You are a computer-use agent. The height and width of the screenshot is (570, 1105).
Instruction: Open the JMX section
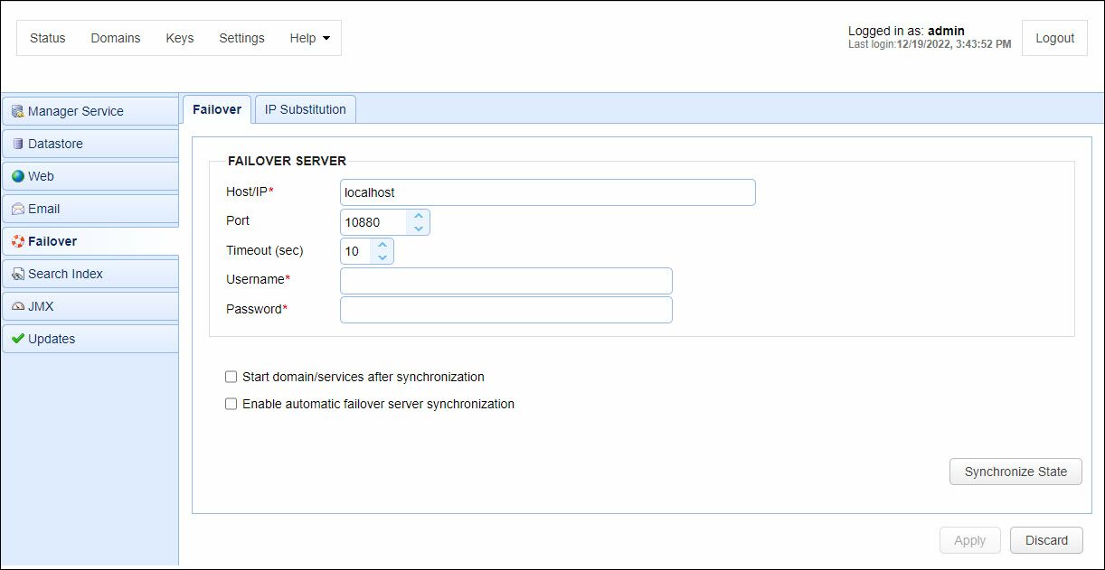point(90,306)
